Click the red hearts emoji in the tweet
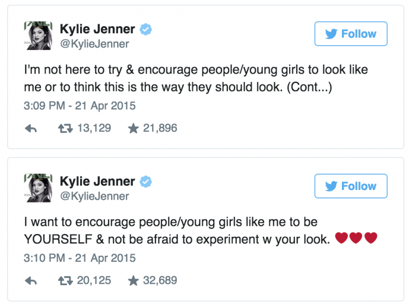Viewport: 409px width, 307px height. coord(356,238)
